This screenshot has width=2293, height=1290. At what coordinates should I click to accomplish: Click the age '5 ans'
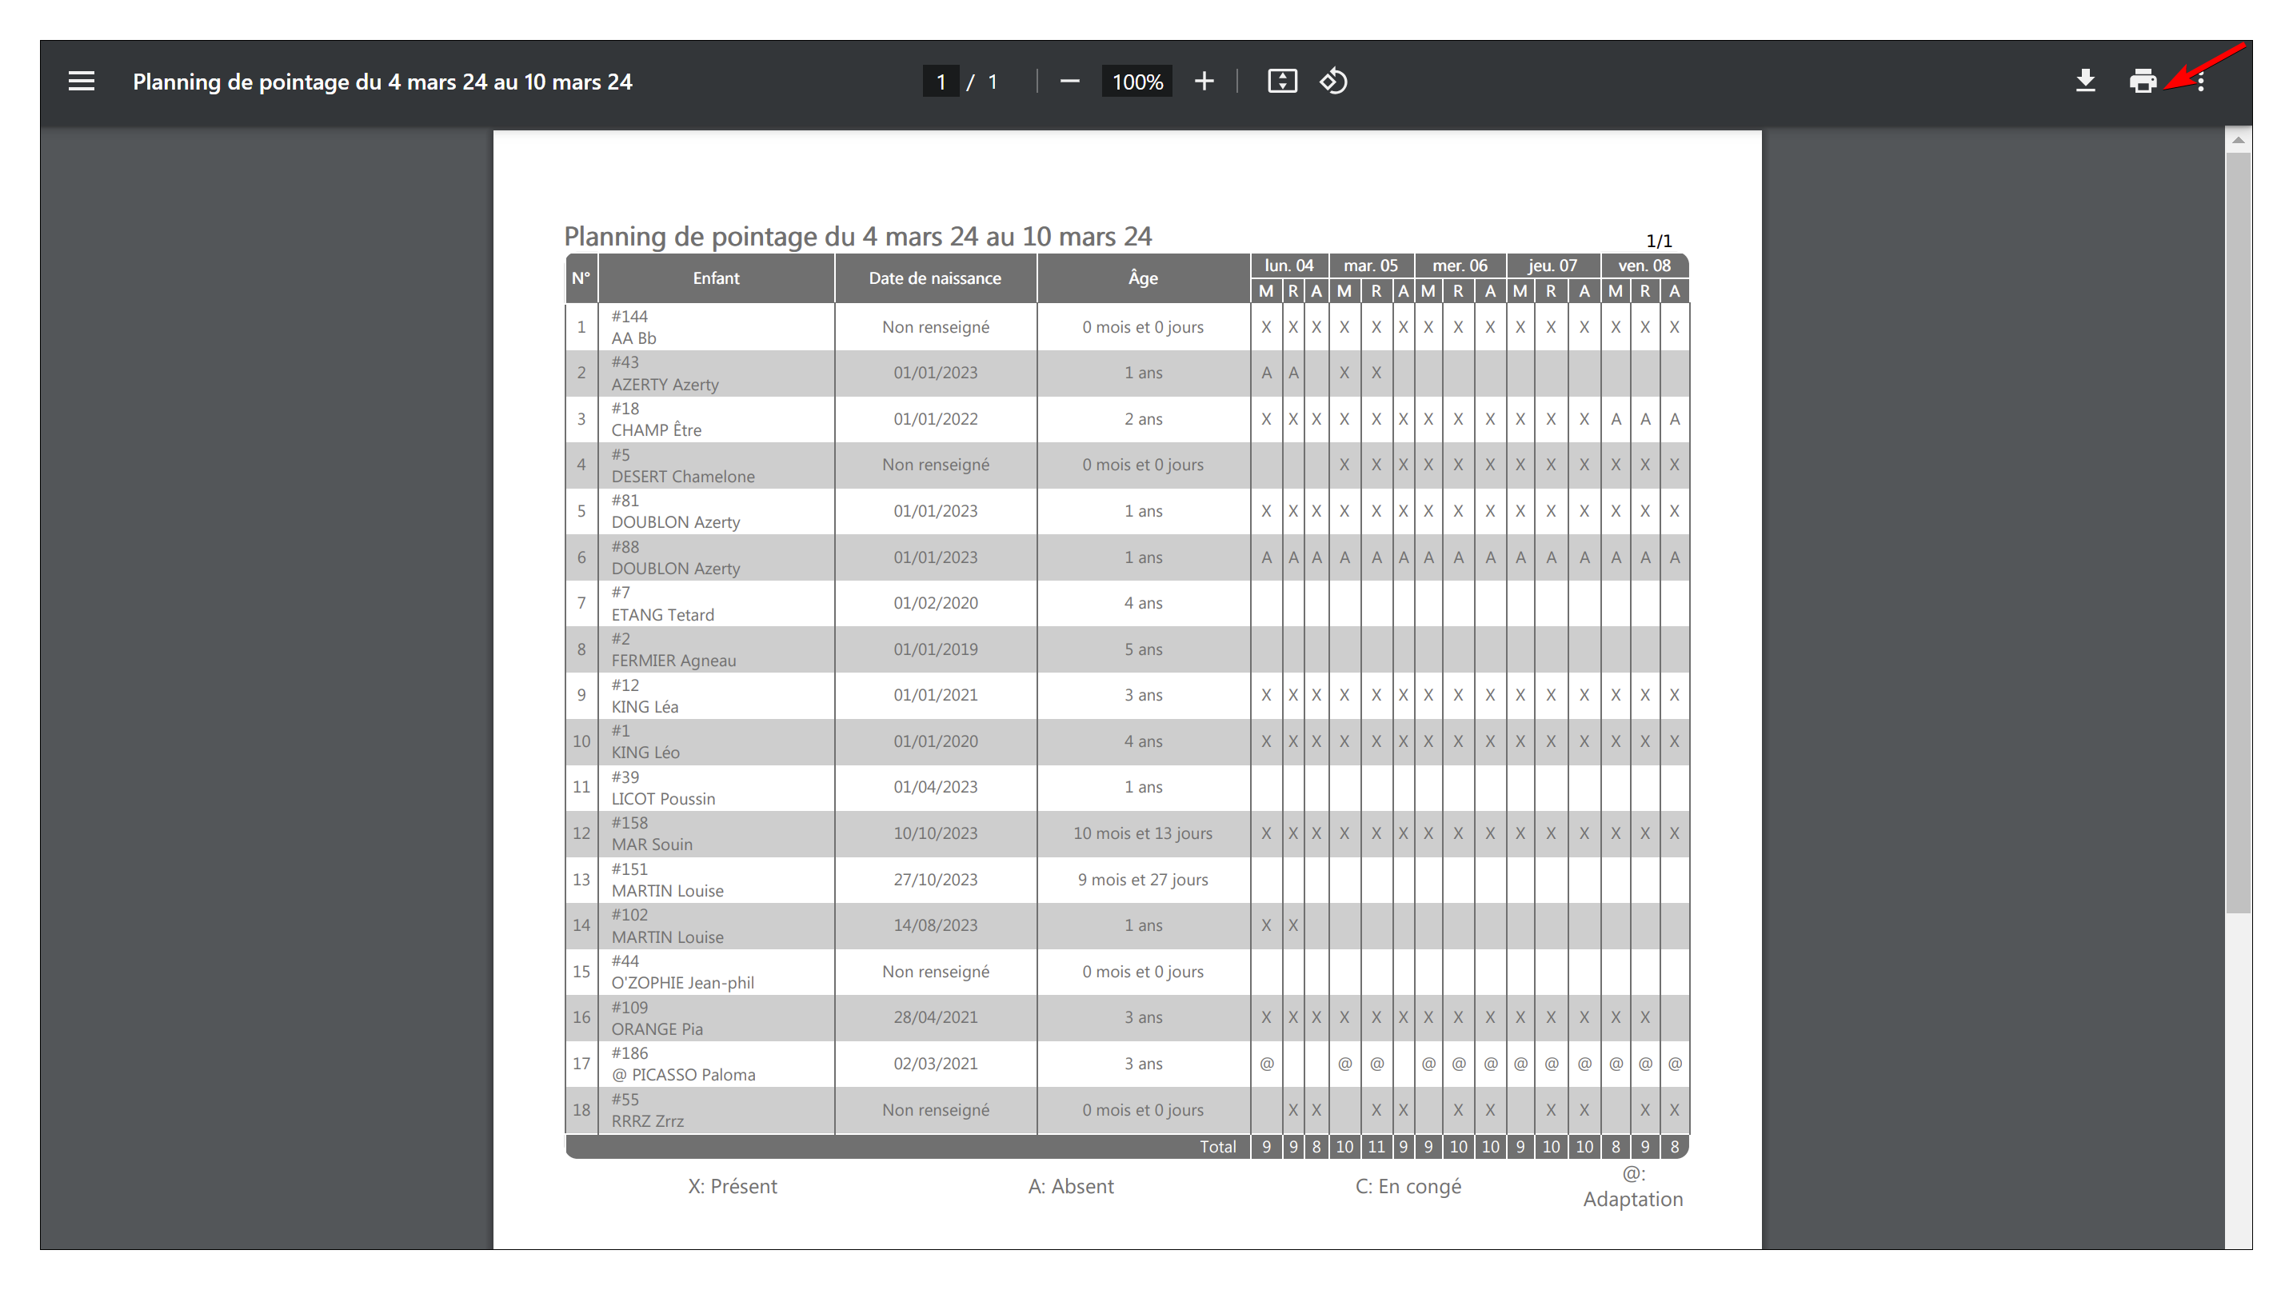(1143, 649)
